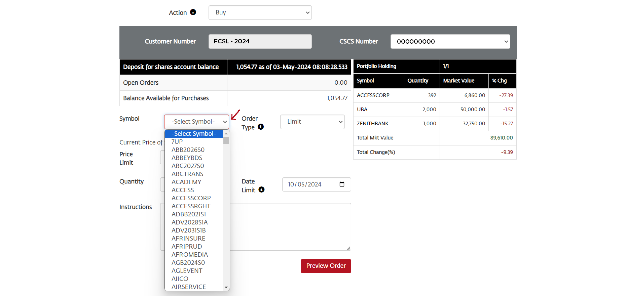Collapse the Select Symbol dropdown

click(x=196, y=122)
